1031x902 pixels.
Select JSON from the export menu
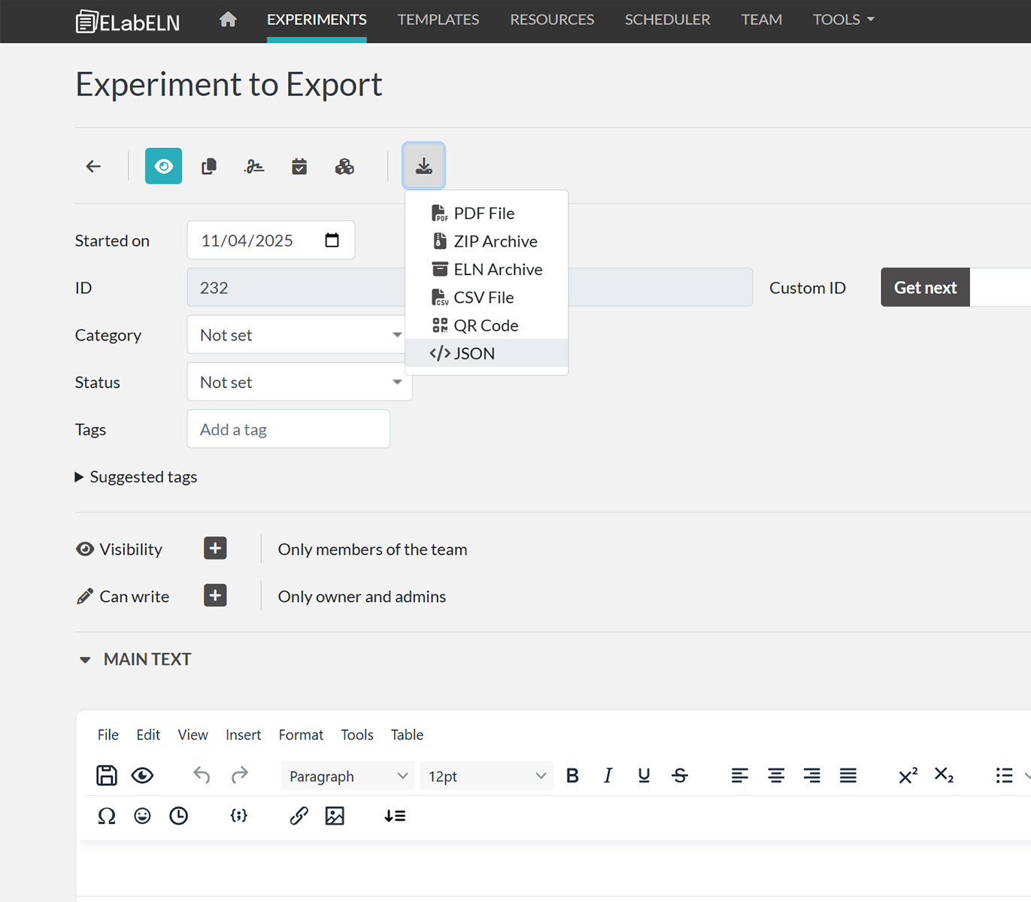[x=474, y=353]
